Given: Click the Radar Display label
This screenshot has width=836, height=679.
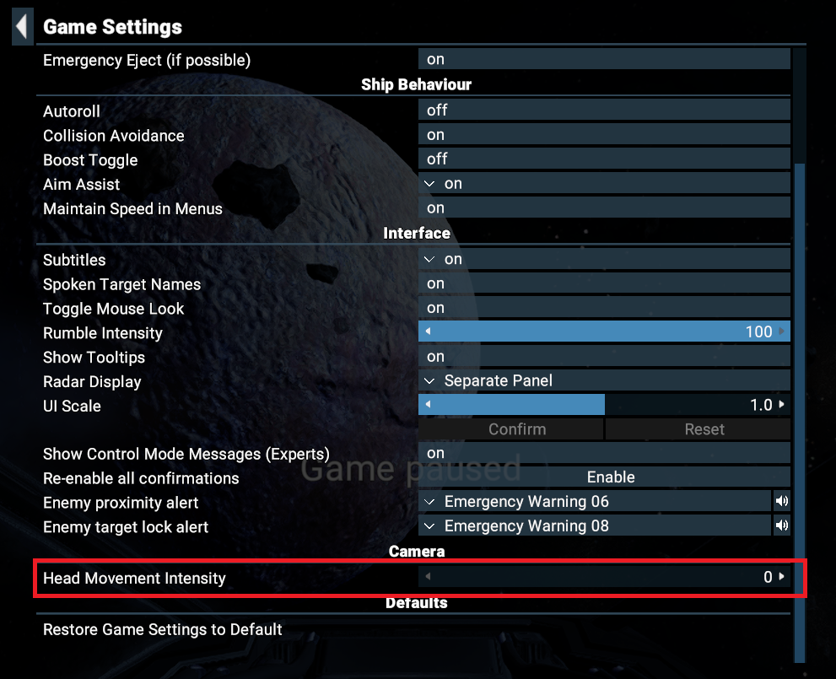Looking at the screenshot, I should point(92,381).
